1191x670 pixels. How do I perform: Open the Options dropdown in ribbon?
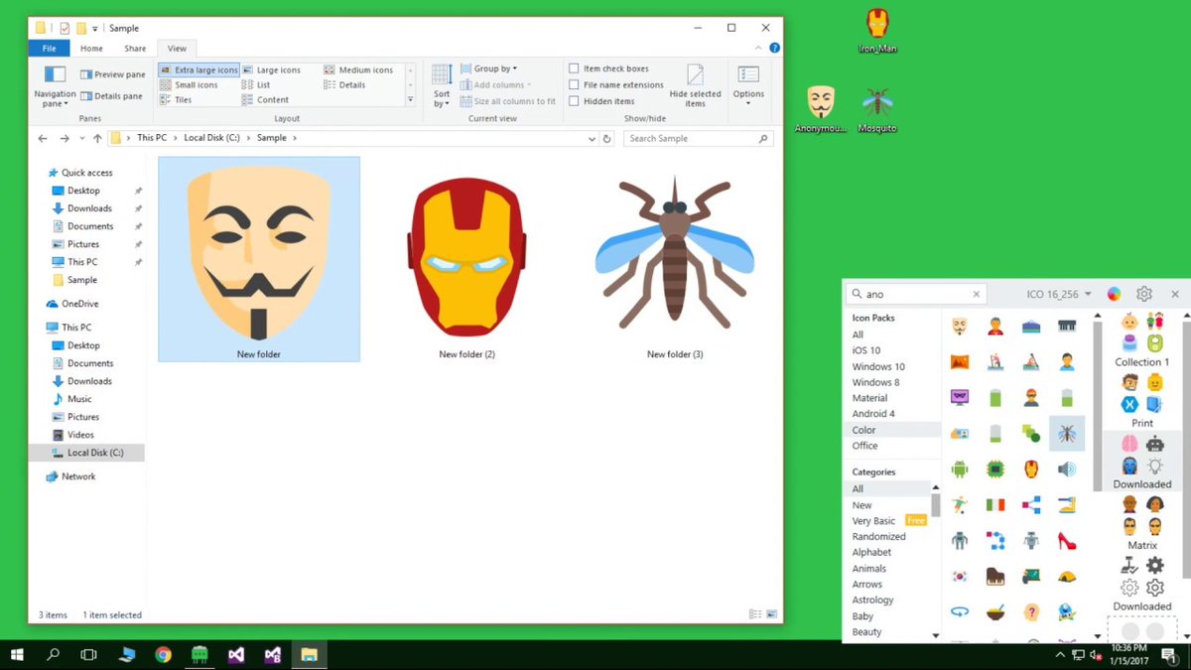pos(748,84)
